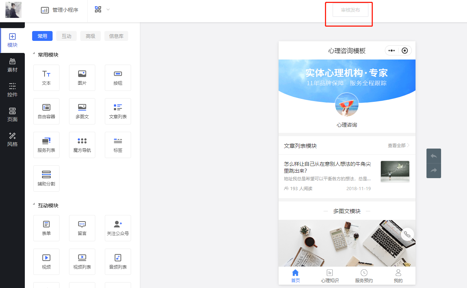Select the 文本 text module
The height and width of the screenshot is (288, 467).
click(46, 78)
